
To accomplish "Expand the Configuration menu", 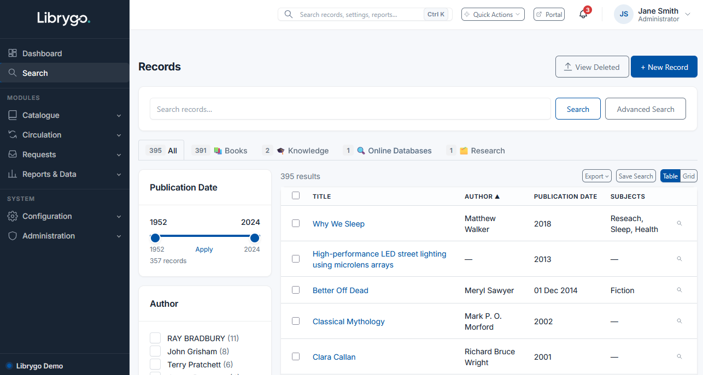I will (x=119, y=217).
